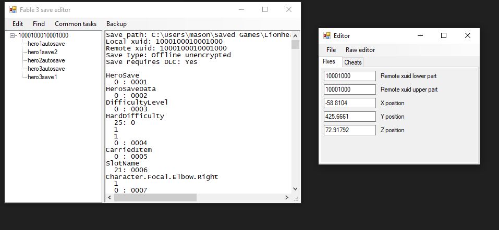
Task: Click the 'CarriedItem' line
Action: [x=129, y=149]
